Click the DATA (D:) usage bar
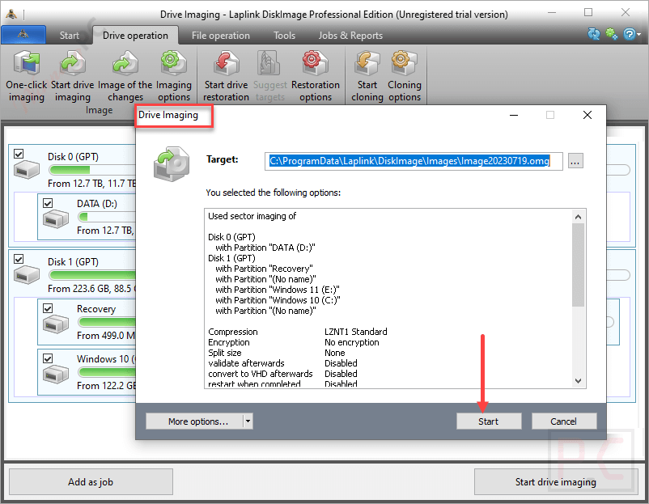Viewport: 649px width, 504px height. [107, 217]
